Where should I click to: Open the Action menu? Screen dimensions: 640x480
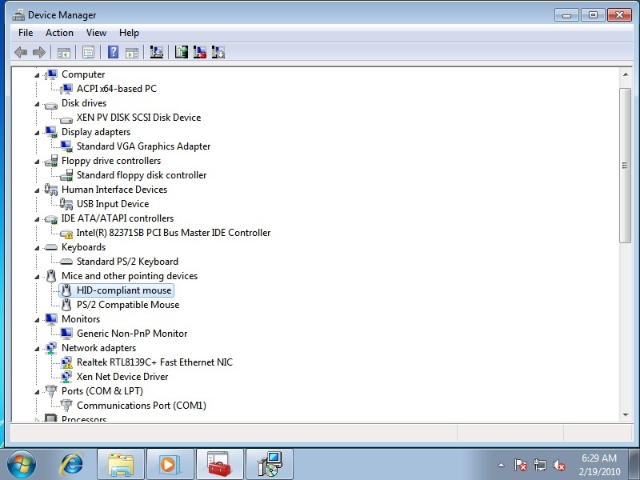(59, 33)
